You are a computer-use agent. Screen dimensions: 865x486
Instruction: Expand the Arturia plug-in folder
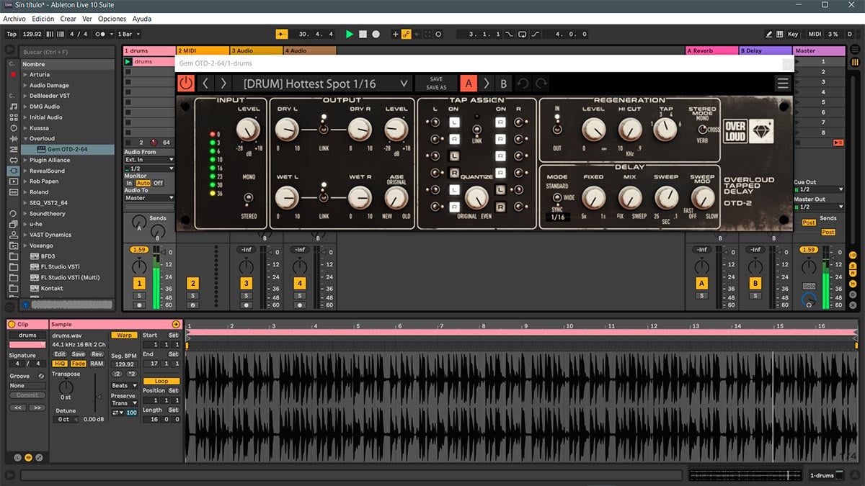tap(25, 75)
